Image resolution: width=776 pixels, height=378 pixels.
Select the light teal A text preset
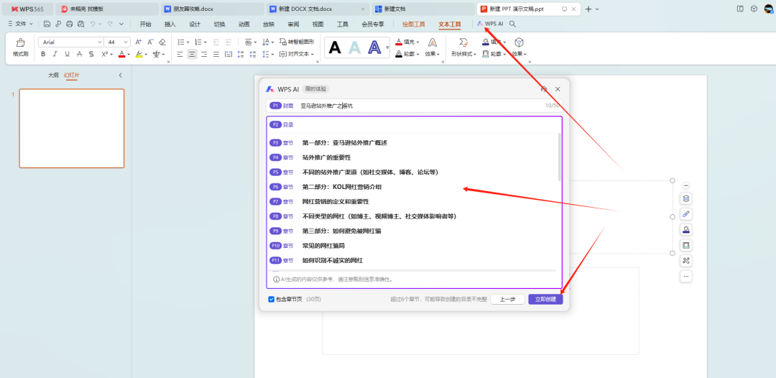[x=355, y=47]
